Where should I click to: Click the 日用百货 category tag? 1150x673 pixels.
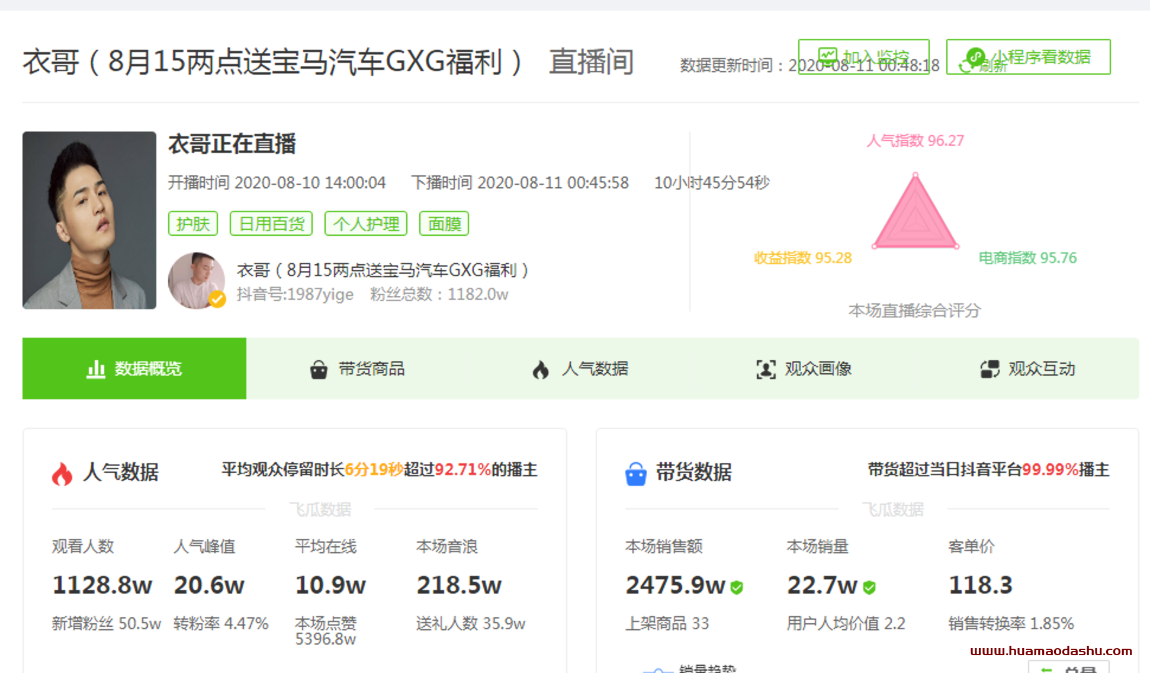271,224
